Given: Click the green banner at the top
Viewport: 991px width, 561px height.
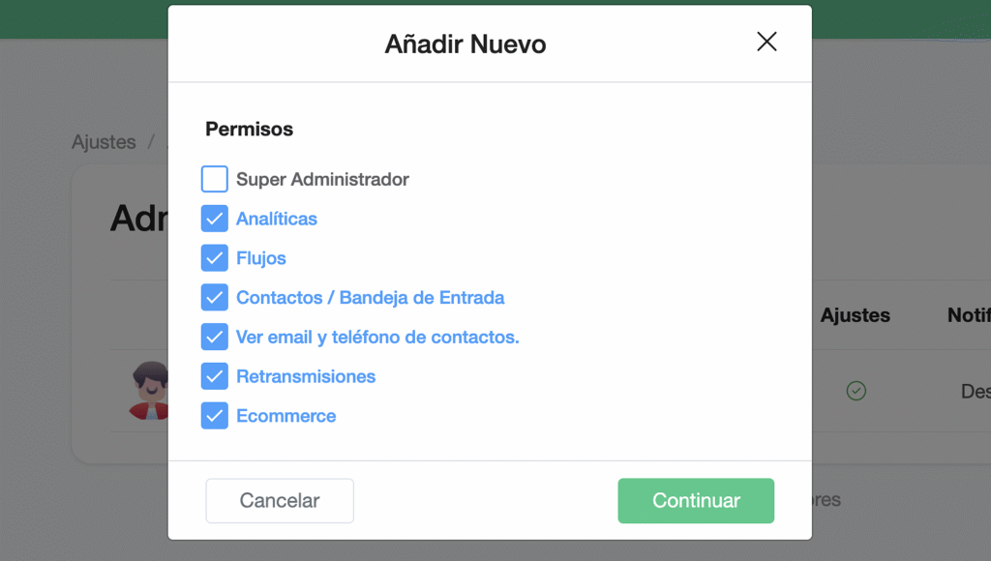Looking at the screenshot, I should tap(87, 19).
